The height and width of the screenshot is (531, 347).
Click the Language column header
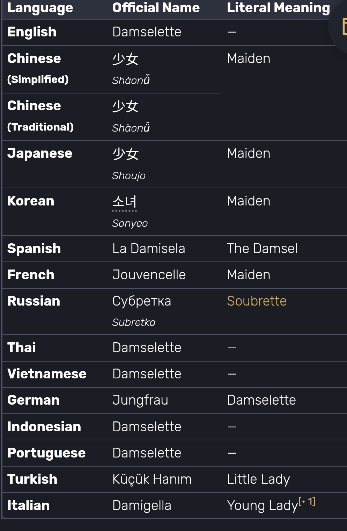coord(40,8)
